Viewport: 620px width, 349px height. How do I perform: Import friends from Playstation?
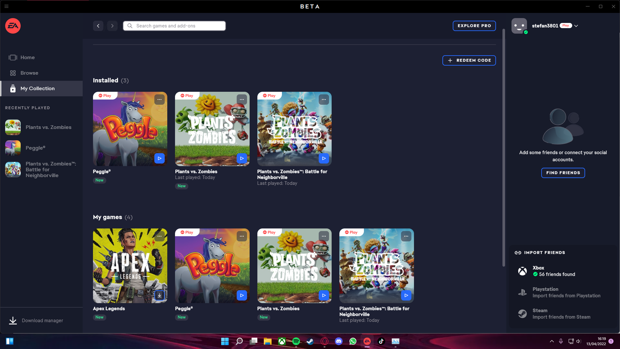563,292
